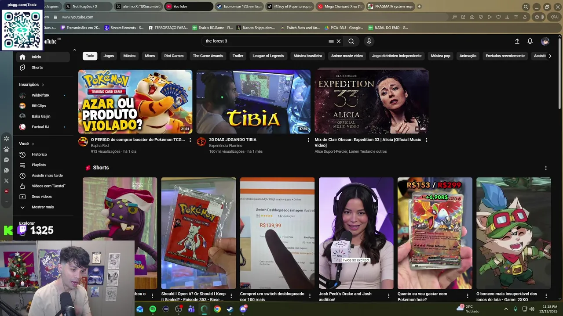Open Playlists from the sidebar
Viewport: 563px width, 316px height.
[43, 165]
